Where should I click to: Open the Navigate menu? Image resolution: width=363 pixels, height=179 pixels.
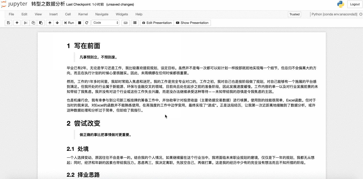pyautogui.click(x=102, y=14)
